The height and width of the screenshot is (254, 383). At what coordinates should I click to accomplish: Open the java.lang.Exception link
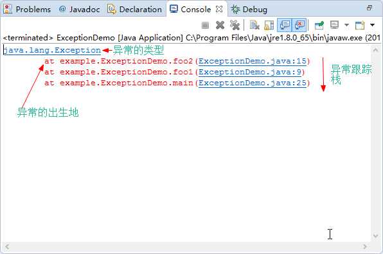pos(52,50)
